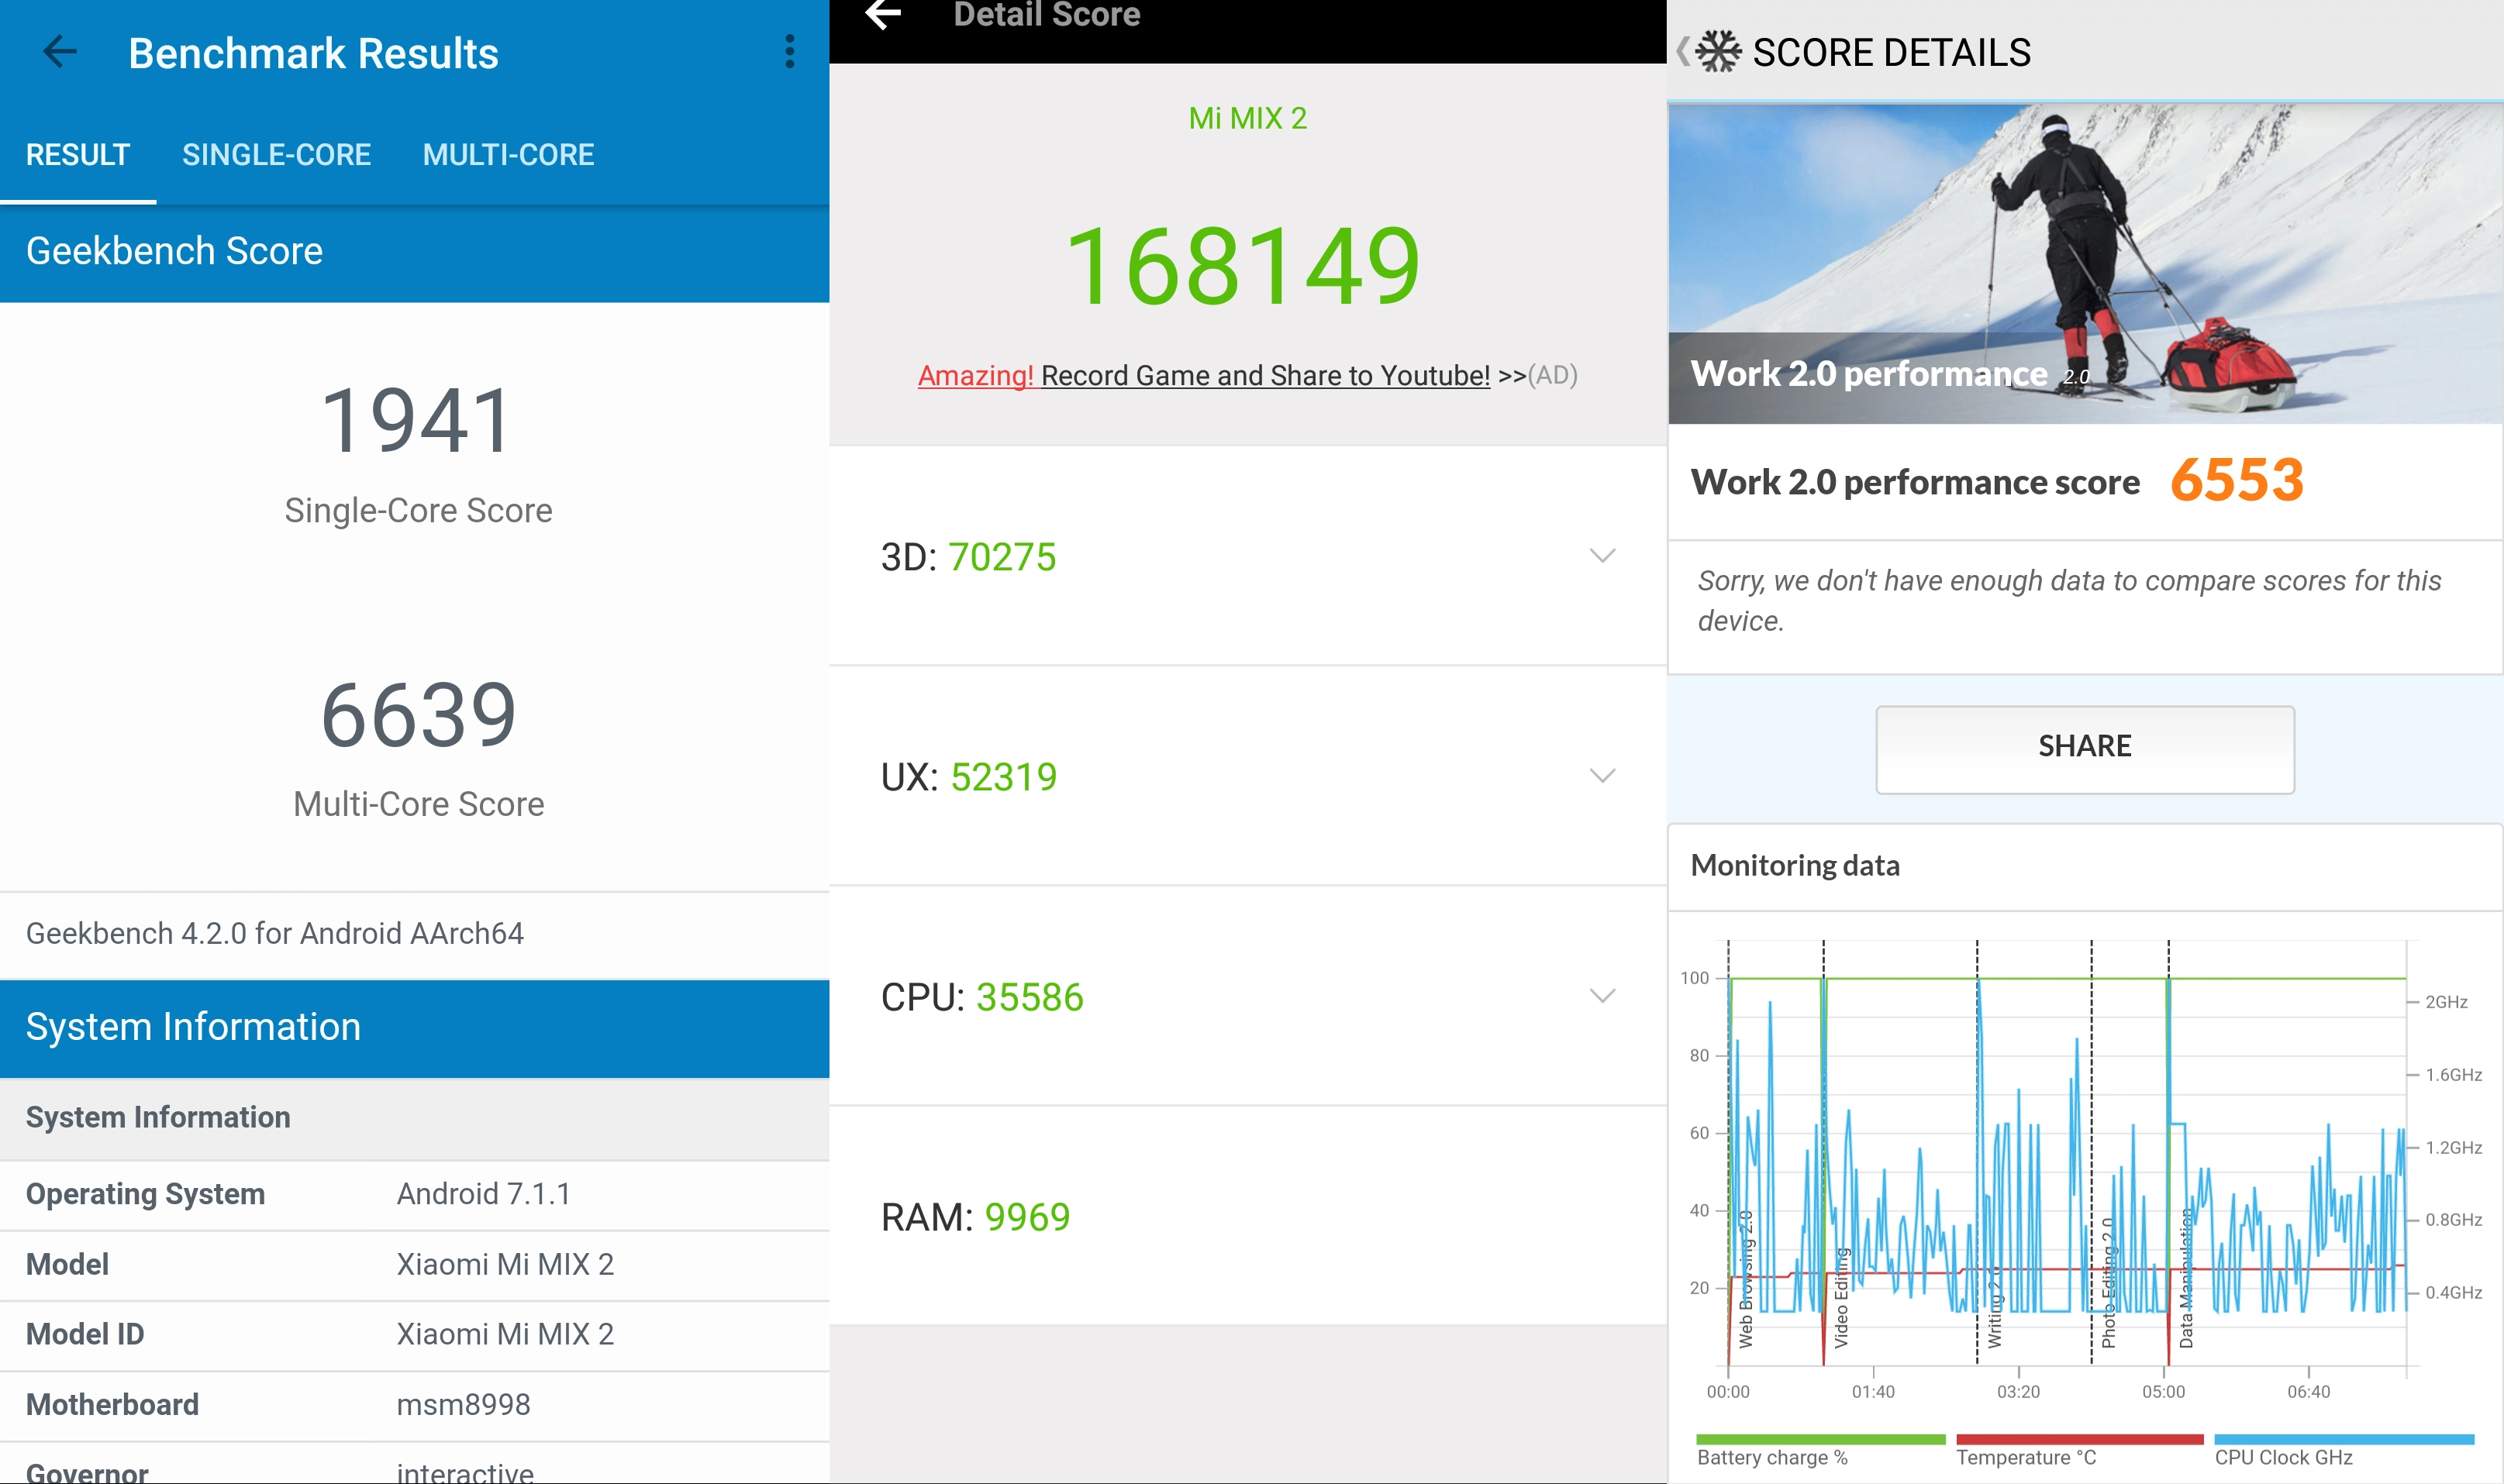Viewport: 2504px width, 1484px height.
Task: Tap the RAM: 9969 row
Action: click(x=1247, y=1216)
